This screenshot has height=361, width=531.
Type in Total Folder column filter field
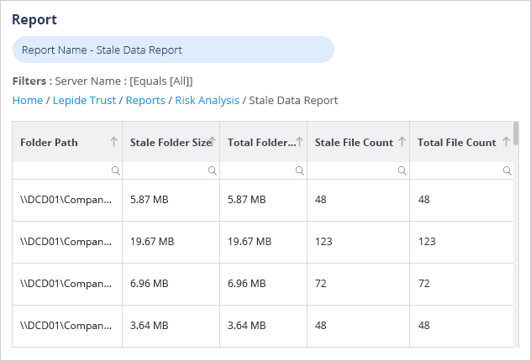[256, 170]
